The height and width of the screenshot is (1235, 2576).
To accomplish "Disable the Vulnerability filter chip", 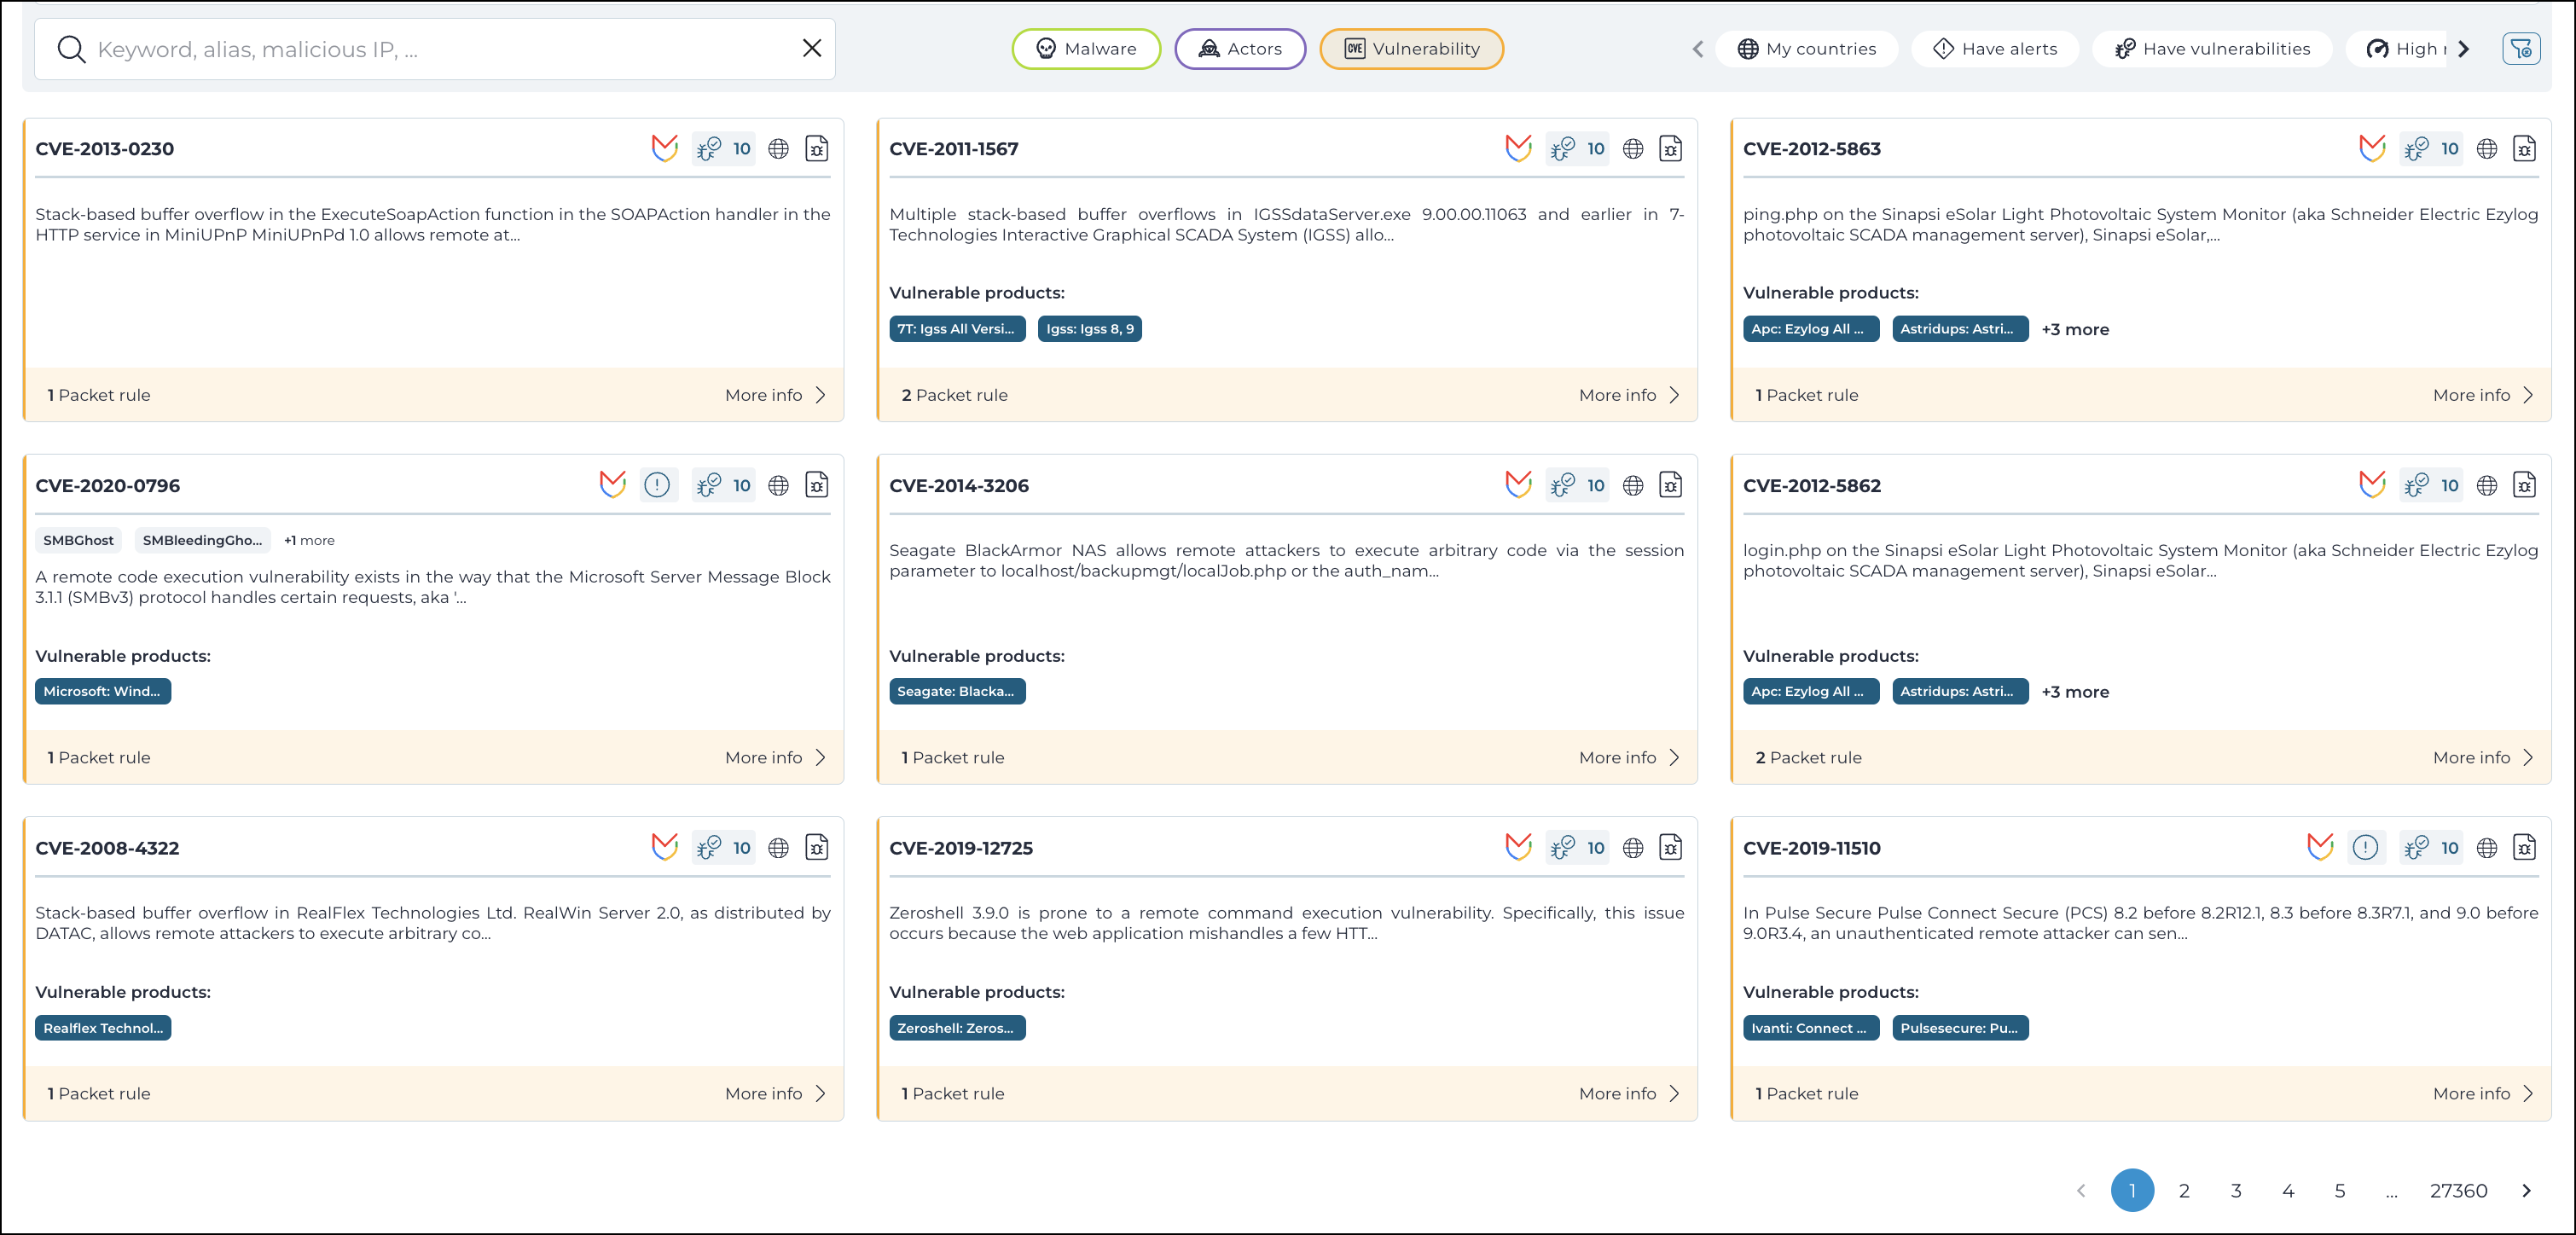I will click(x=1411, y=48).
